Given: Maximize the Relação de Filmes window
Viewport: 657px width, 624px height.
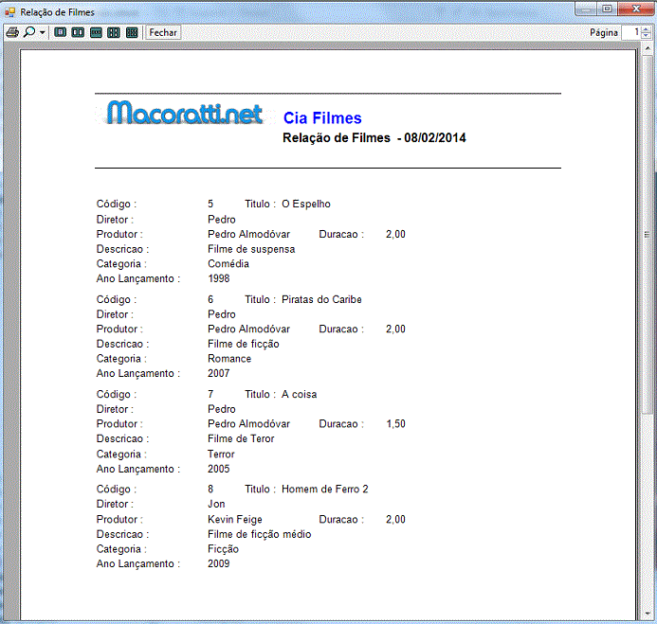Looking at the screenshot, I should 607,9.
